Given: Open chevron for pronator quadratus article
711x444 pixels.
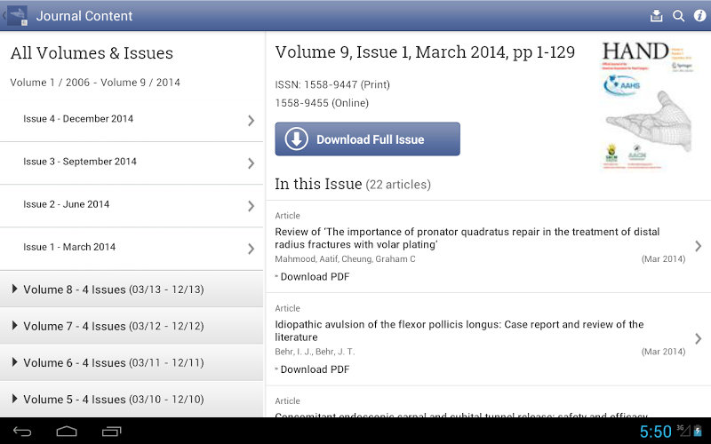Looking at the screenshot, I should tap(698, 246).
